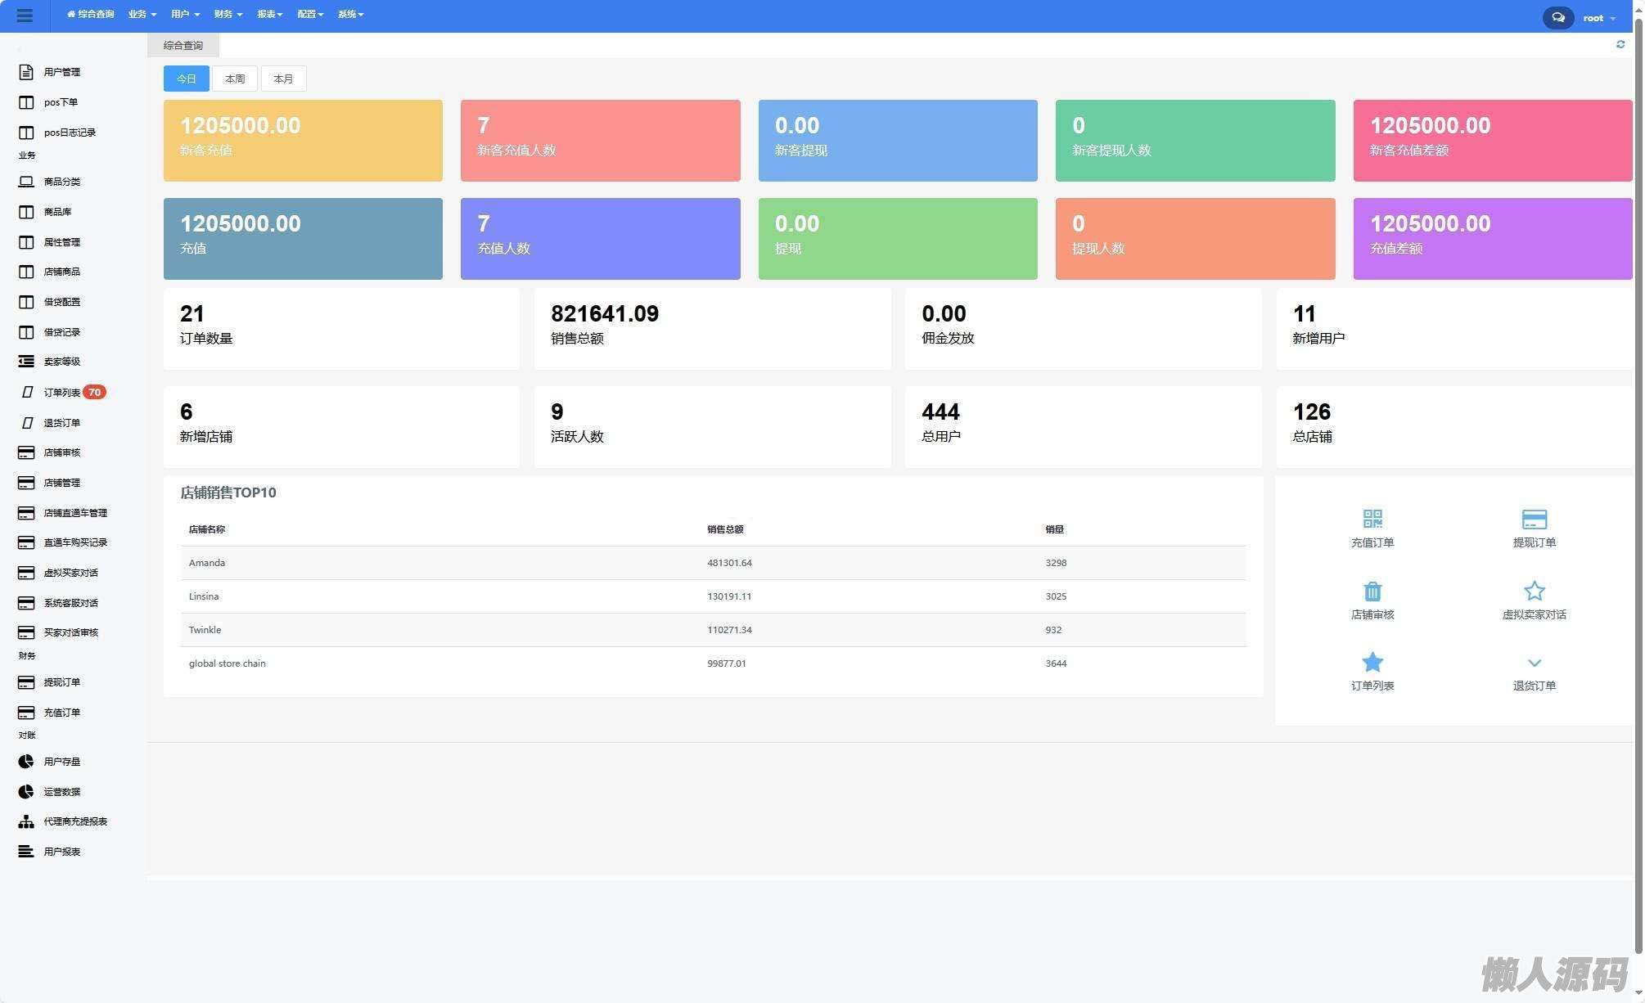This screenshot has height=1003, width=1645.
Task: Click the 退货订单 chevron shortcut icon
Action: [x=1533, y=663]
